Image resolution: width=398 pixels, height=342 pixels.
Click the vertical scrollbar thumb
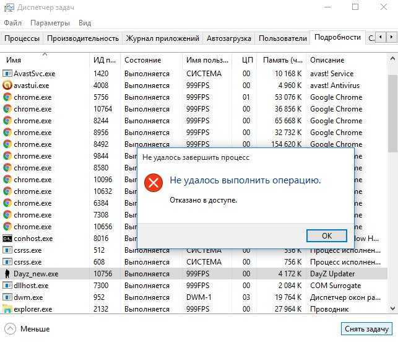point(392,113)
